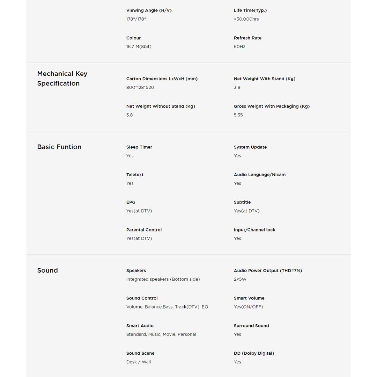
Task: Select the 5.35 gross weight value
Action: [238, 115]
